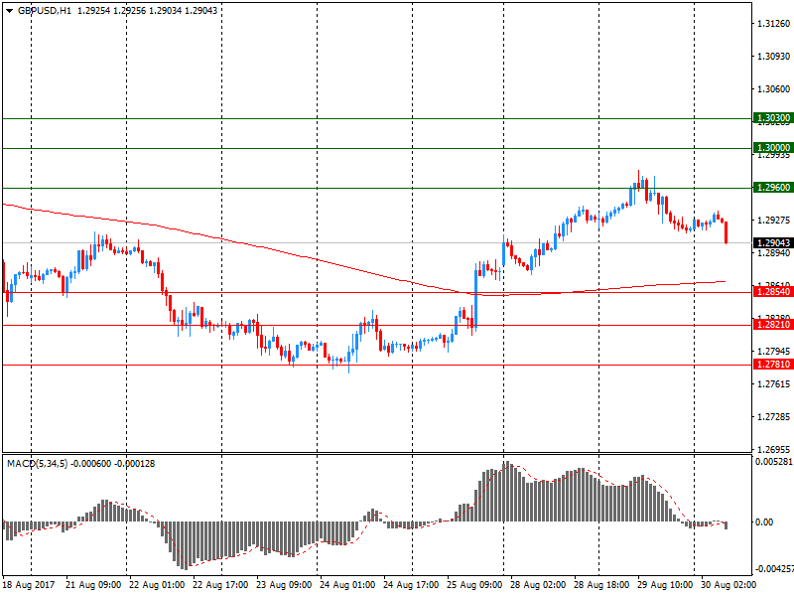Click the 18 Aug 2017 date label

point(29,585)
